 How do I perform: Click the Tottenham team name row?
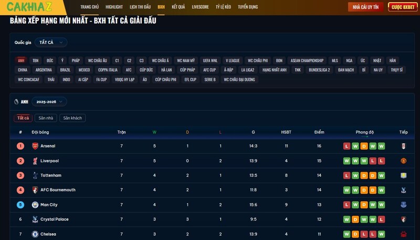tap(51, 175)
